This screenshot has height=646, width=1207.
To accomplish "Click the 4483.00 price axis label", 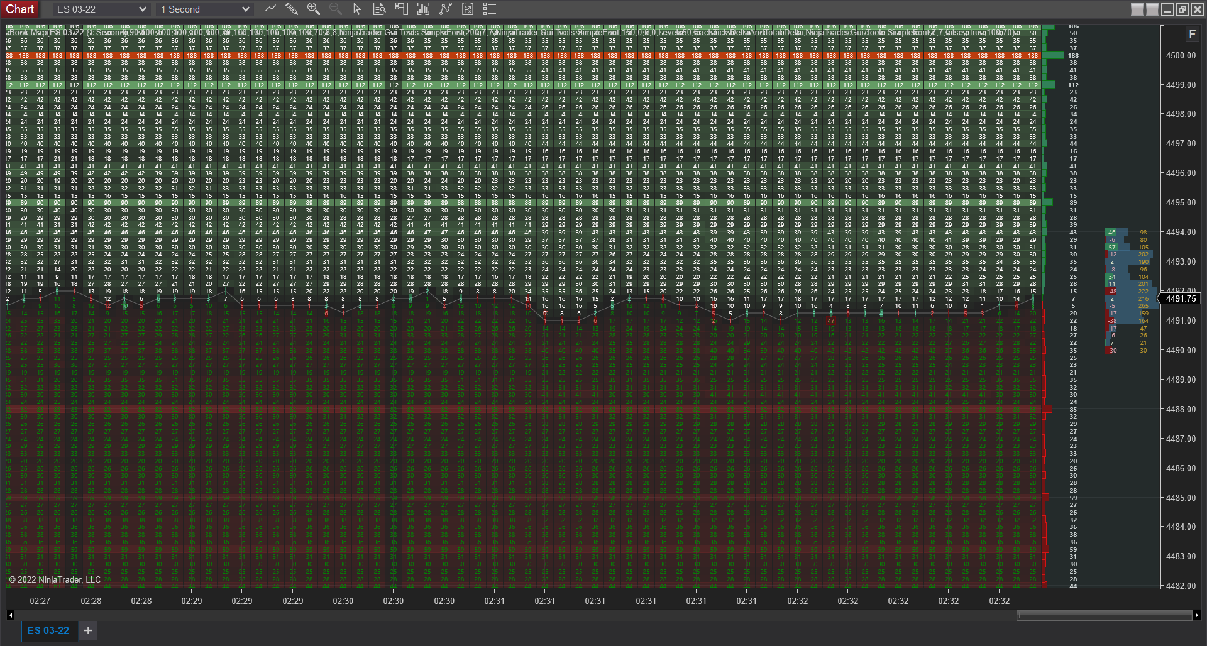I will 1181,556.
